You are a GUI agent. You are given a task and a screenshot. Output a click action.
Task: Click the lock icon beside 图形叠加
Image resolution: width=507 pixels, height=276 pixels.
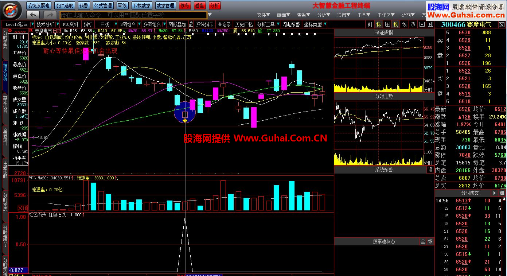click(192, 24)
